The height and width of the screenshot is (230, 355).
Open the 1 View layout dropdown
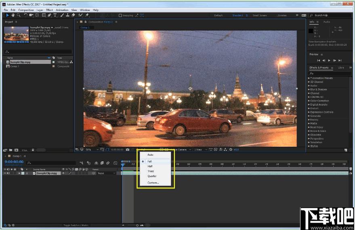point(201,150)
